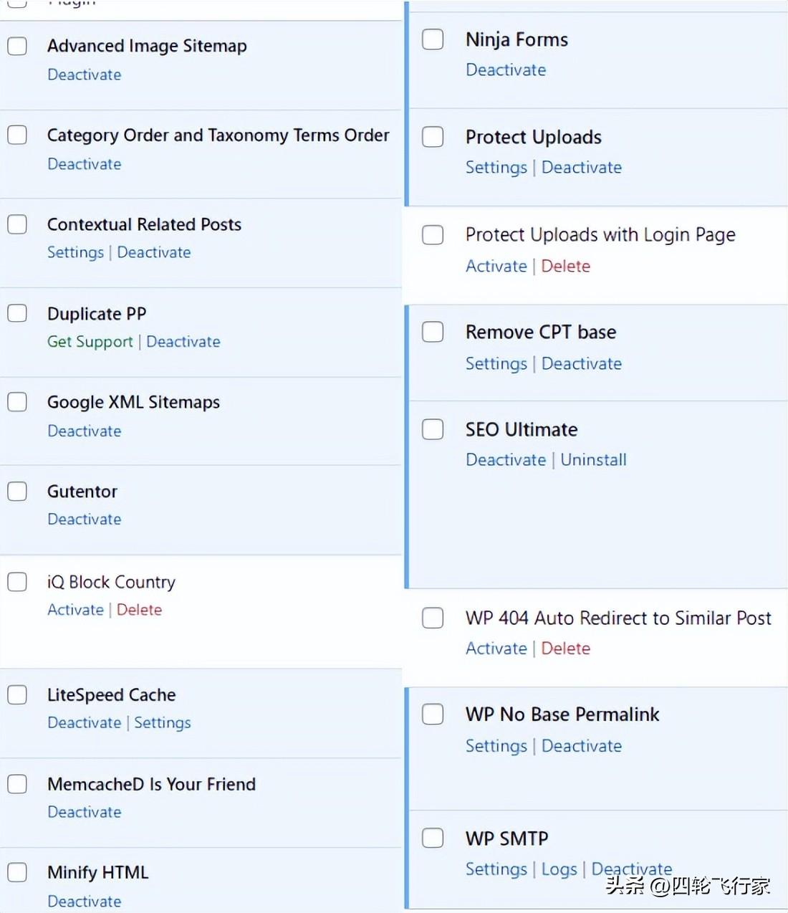
Task: Delete Protect Uploads with Login Page
Action: coord(566,266)
